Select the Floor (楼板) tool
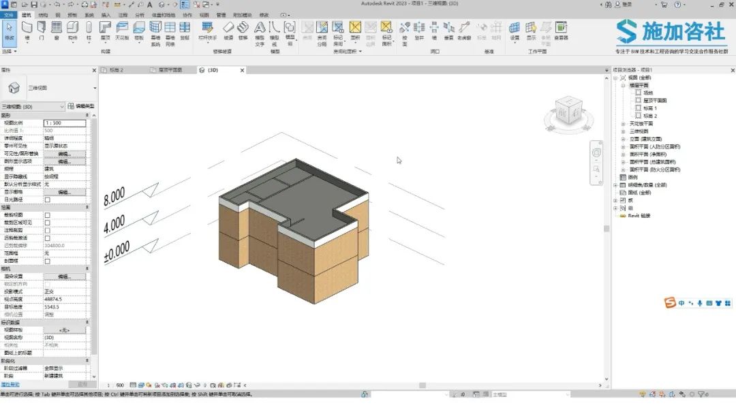This screenshot has height=414, width=736. (x=139, y=31)
